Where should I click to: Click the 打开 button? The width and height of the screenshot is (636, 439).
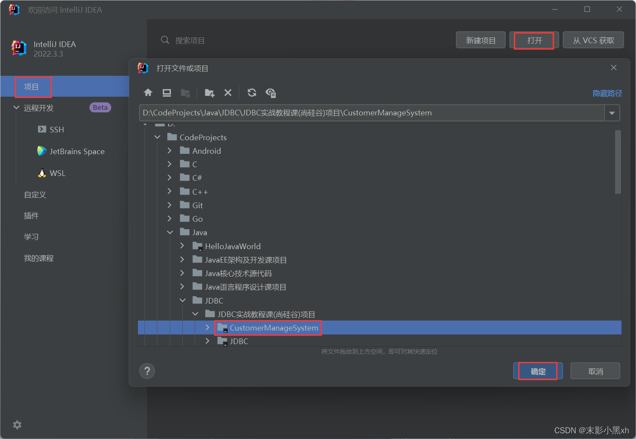(534, 40)
